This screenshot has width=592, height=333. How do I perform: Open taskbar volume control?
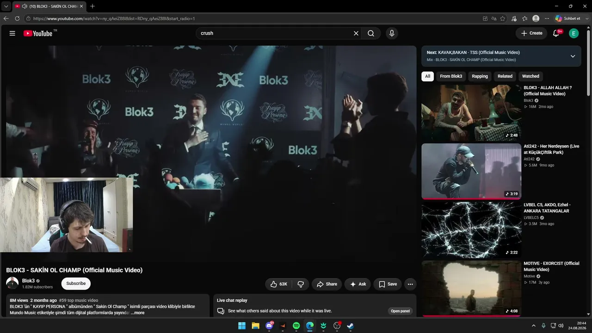point(561,326)
